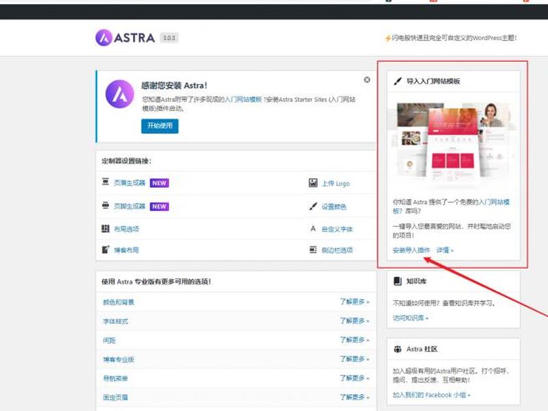Click the header builder icon beside 页眉生成器
Image resolution: width=548 pixels, height=411 pixels.
coord(105,182)
